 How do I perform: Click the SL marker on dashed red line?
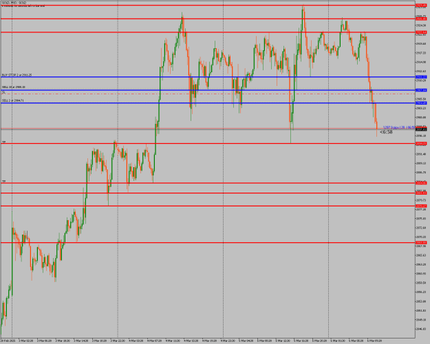pyautogui.click(x=3, y=93)
